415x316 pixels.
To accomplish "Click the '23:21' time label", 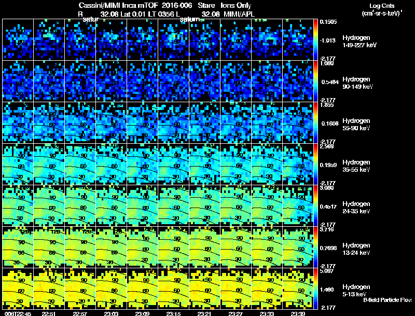I will [x=204, y=314].
